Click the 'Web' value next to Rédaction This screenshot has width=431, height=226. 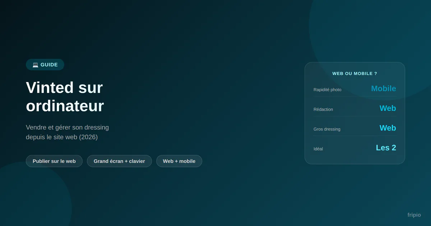tap(388, 108)
